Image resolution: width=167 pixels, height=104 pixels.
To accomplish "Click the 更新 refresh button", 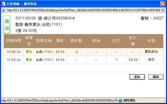I will 137,77.
